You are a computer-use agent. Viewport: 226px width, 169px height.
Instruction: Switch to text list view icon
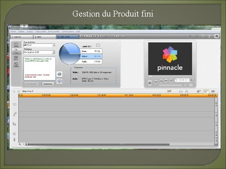[213, 91]
